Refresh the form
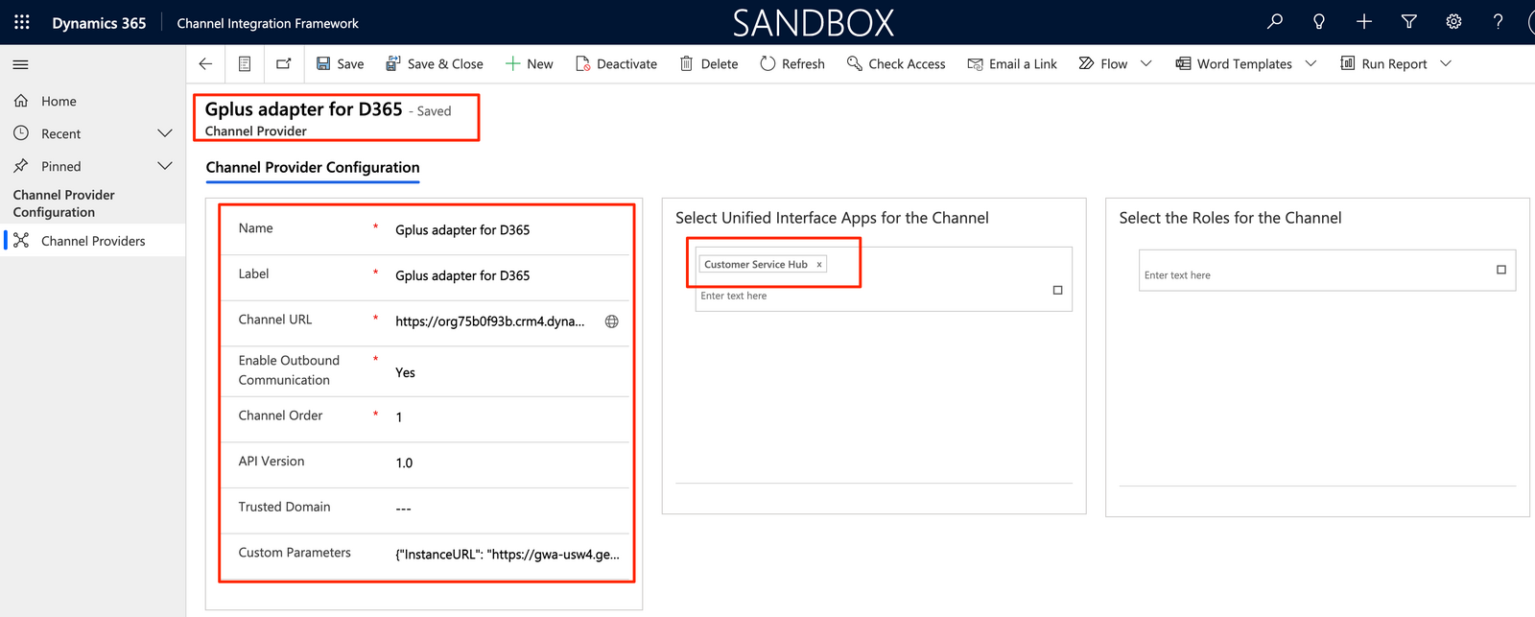This screenshot has width=1535, height=617. (792, 63)
